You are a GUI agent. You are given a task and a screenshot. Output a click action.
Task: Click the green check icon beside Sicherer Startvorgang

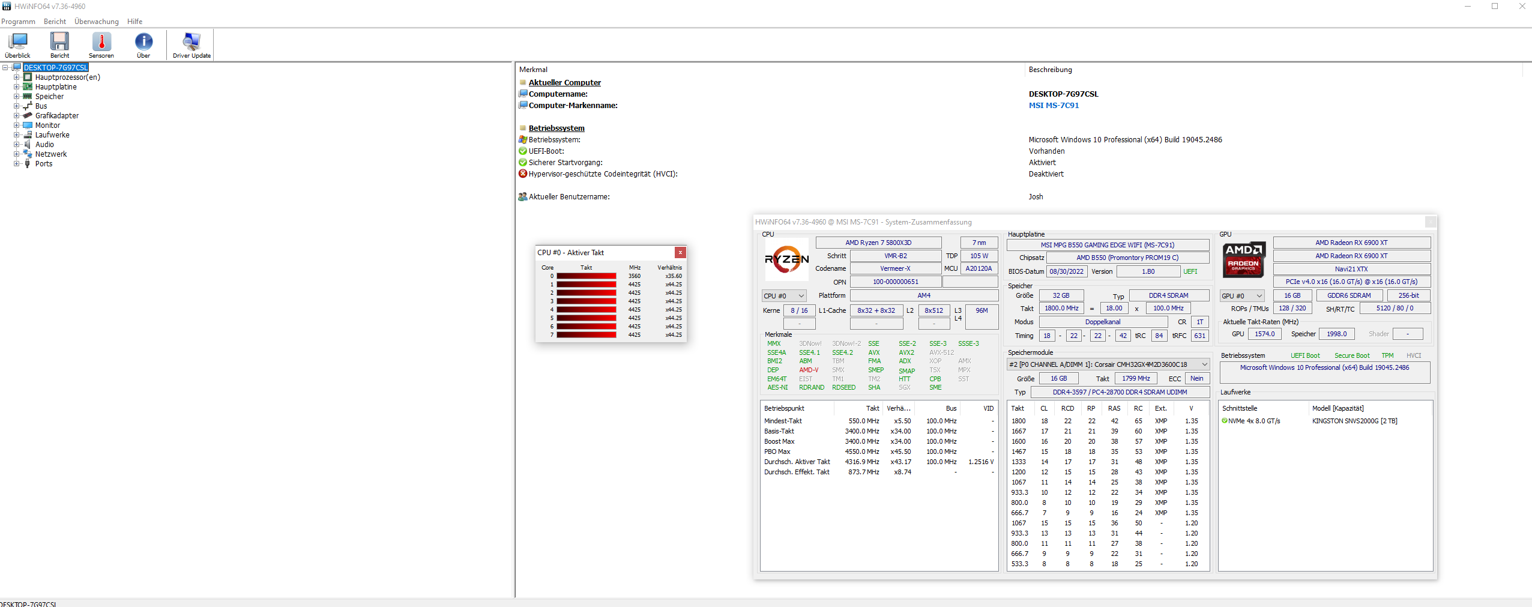coord(523,163)
